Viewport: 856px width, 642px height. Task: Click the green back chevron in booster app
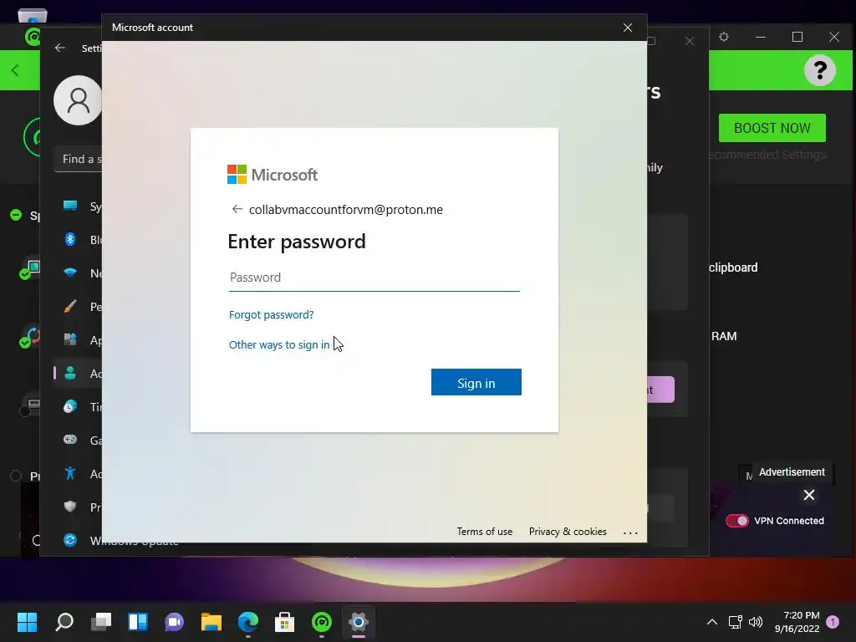15,70
